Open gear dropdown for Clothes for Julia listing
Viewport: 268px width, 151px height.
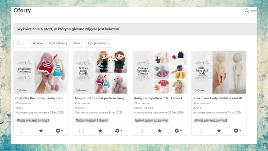pyautogui.click(x=178, y=131)
